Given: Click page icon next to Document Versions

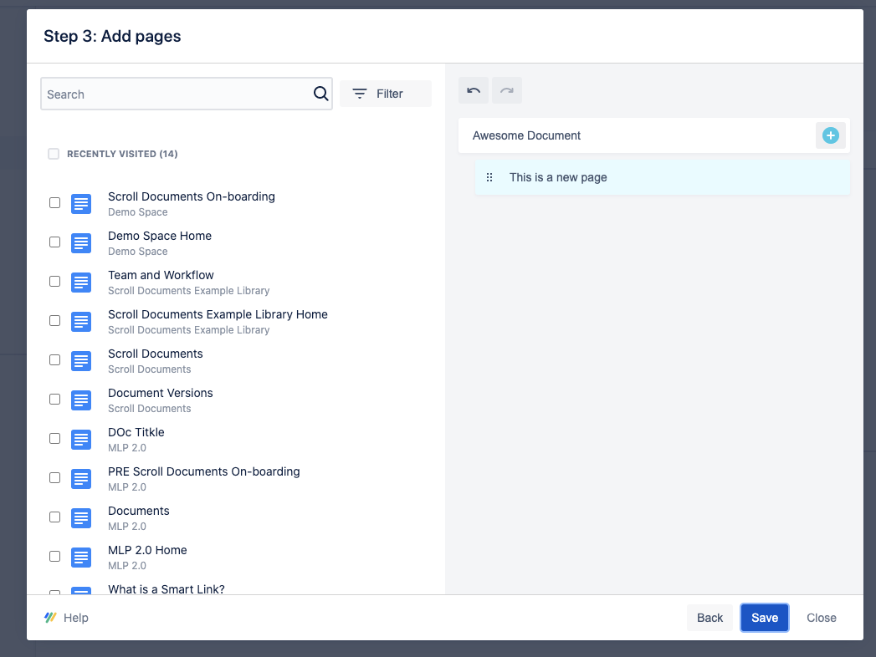Looking at the screenshot, I should [81, 400].
